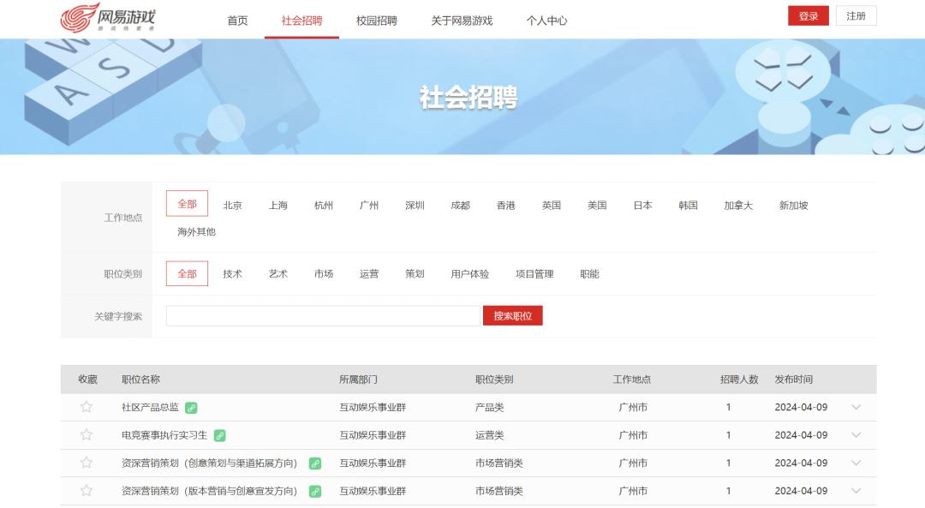Filter job category by 技术
The image size is (925, 508).
click(x=232, y=274)
